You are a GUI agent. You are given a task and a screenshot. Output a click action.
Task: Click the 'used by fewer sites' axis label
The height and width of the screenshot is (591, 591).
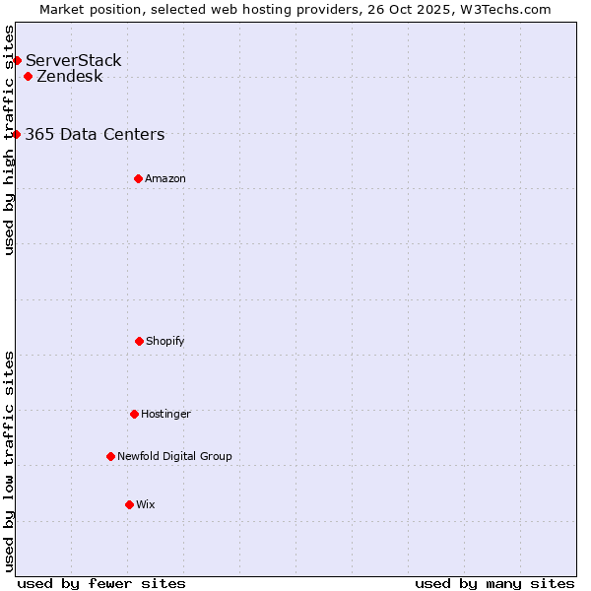click(x=101, y=583)
